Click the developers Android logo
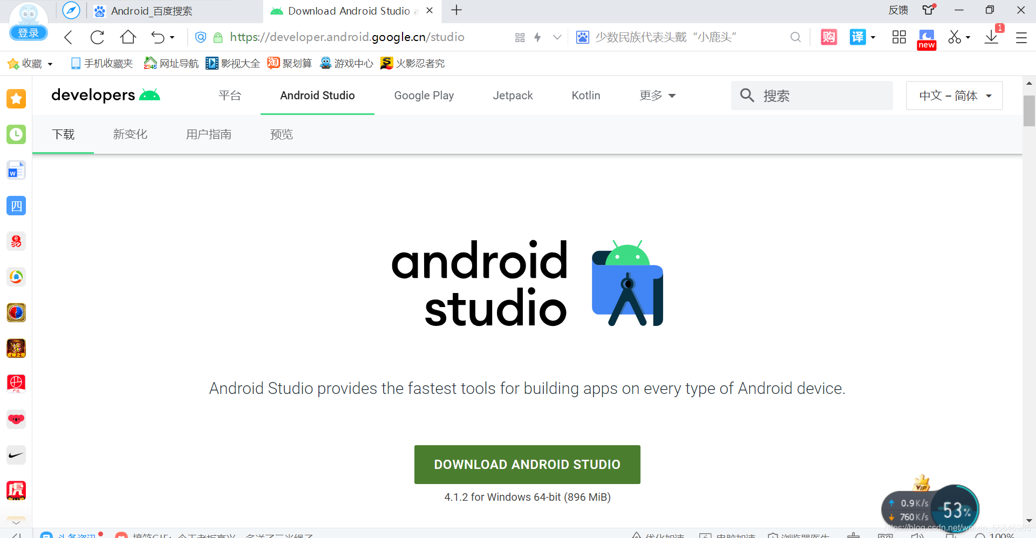Screen dimensions: 1036x538 click(x=106, y=95)
